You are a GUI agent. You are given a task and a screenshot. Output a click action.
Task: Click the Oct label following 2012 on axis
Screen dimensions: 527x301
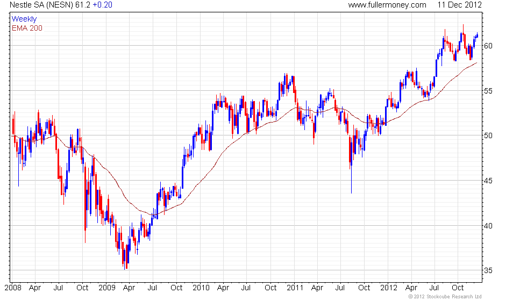click(x=458, y=288)
